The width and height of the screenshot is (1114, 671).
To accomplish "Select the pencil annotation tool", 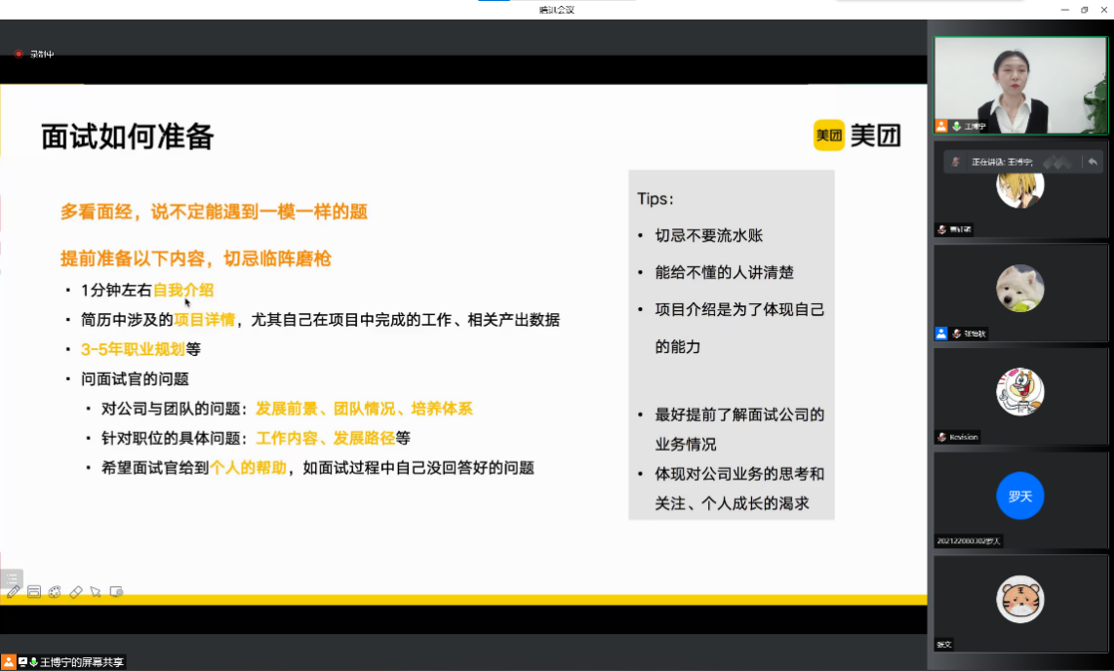I will (x=14, y=592).
